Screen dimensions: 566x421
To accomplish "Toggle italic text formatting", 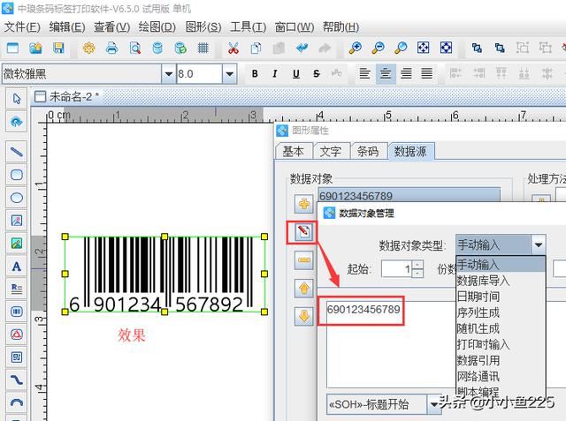I will pyautogui.click(x=275, y=74).
